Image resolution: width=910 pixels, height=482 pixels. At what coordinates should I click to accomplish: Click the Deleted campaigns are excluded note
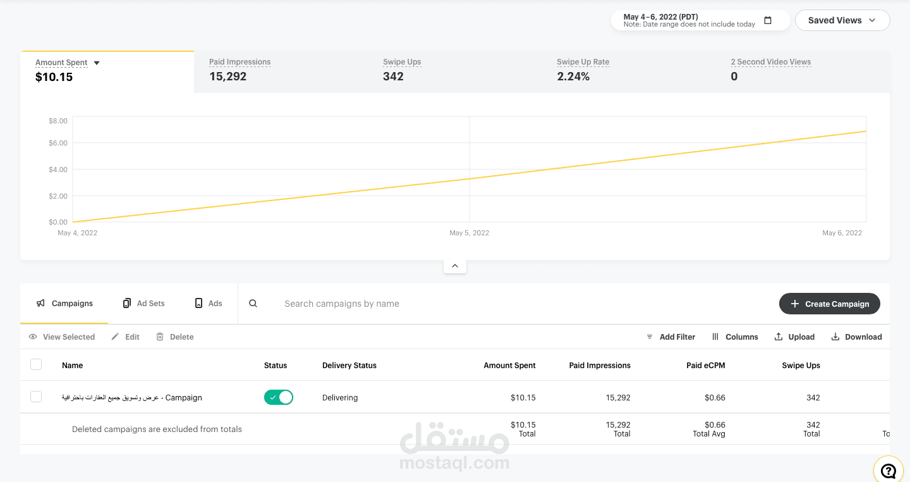[x=157, y=429]
